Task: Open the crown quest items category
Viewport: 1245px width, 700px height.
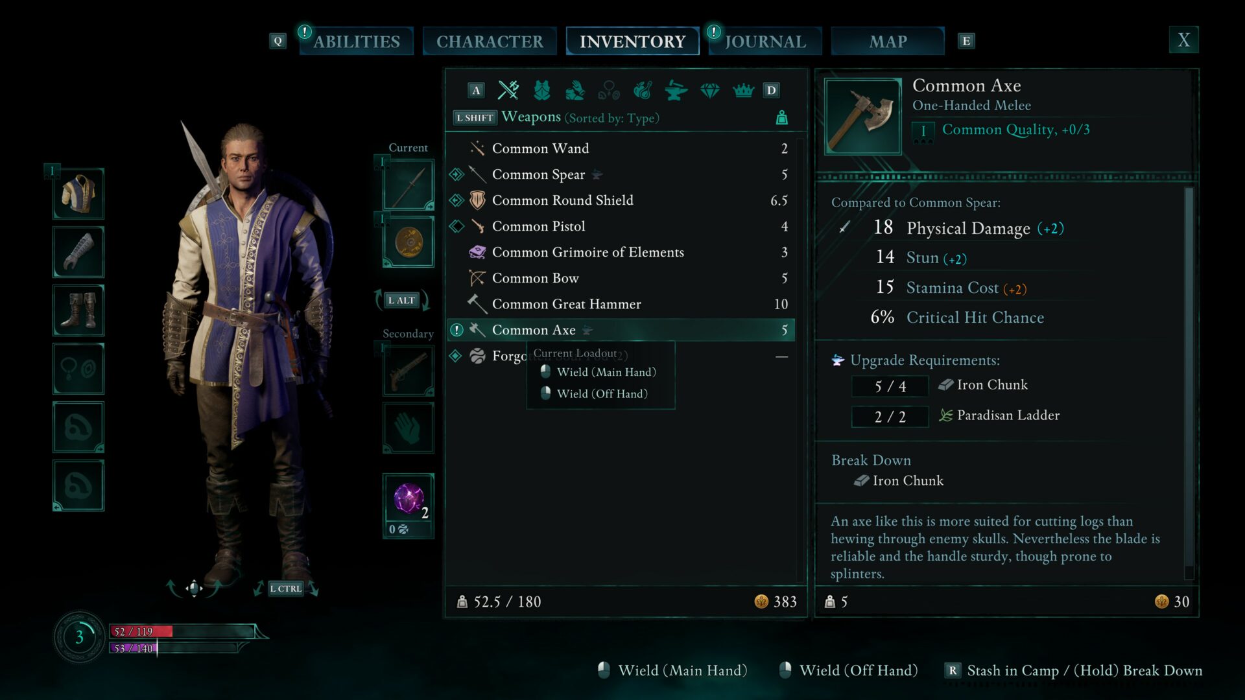Action: tap(744, 90)
